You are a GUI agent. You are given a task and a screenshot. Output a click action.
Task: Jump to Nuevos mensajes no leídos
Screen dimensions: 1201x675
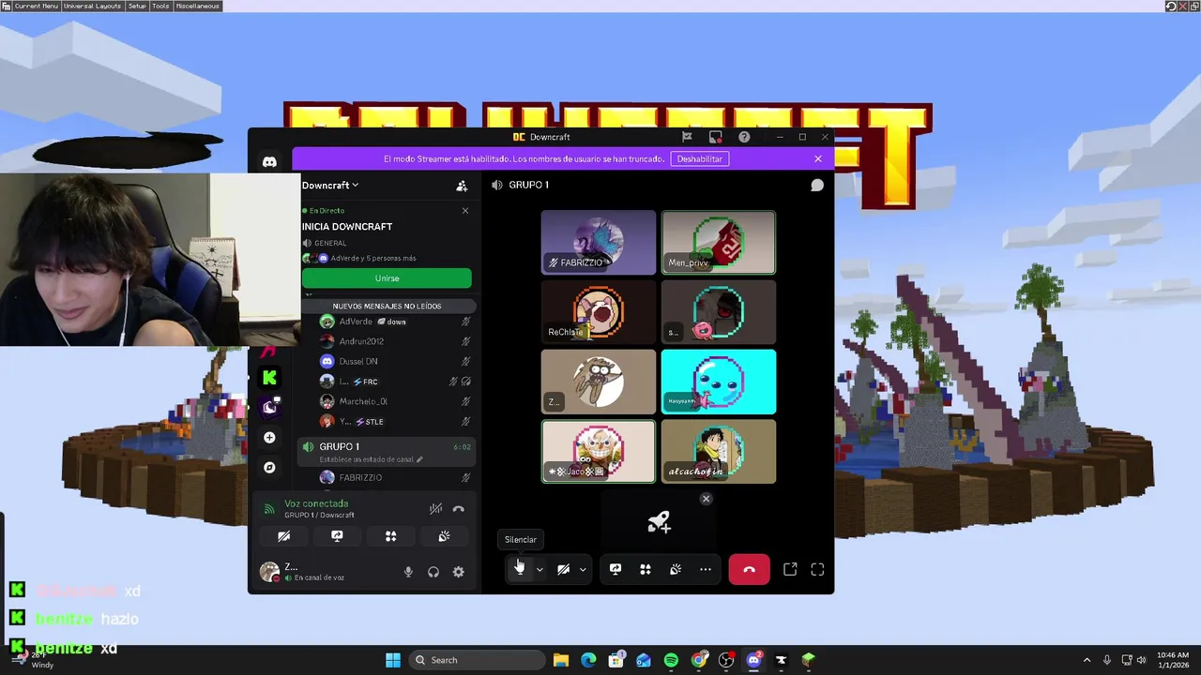(x=387, y=306)
